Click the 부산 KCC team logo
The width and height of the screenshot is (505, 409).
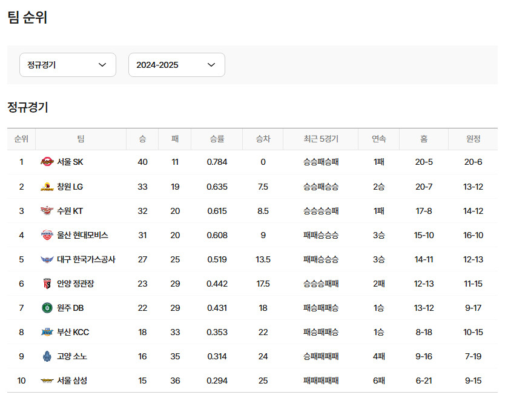(47, 332)
